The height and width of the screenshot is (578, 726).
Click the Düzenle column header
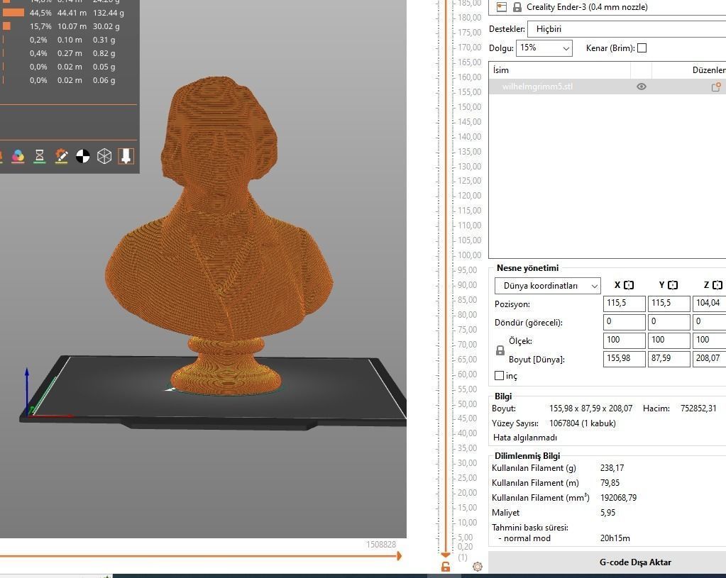pyautogui.click(x=689, y=70)
